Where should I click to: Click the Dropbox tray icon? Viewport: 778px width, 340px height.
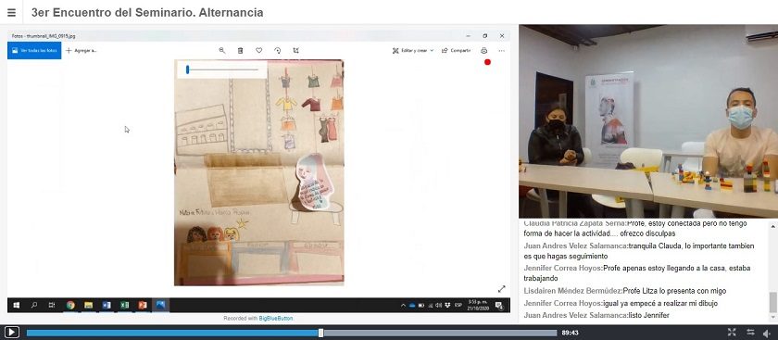pos(447,305)
